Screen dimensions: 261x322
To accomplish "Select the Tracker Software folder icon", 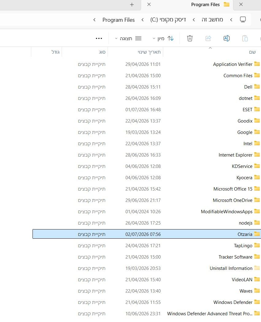I will [x=257, y=256].
